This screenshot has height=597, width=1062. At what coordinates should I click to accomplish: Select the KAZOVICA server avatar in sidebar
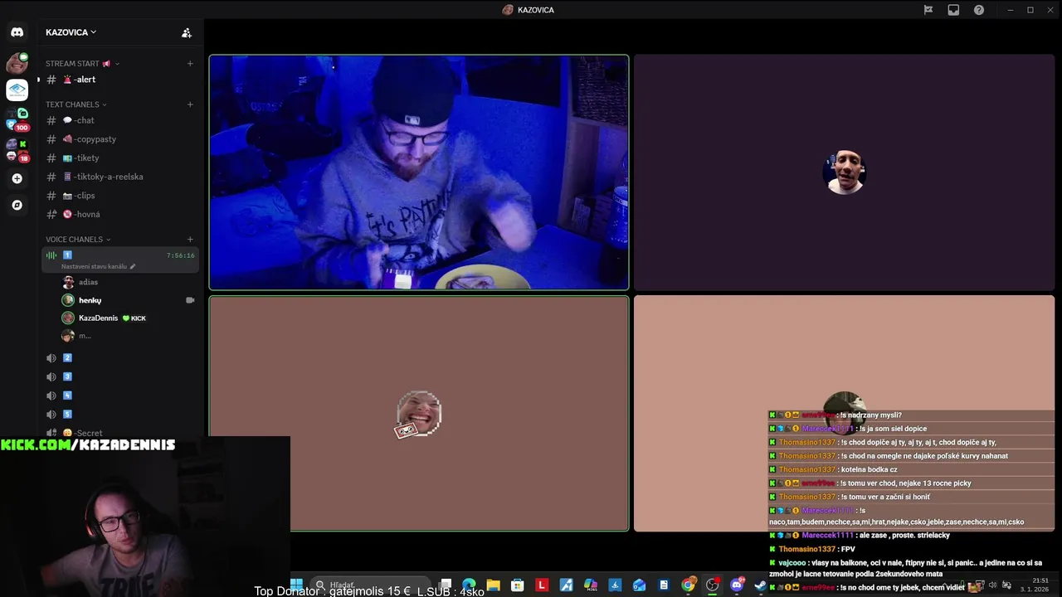tap(17, 63)
